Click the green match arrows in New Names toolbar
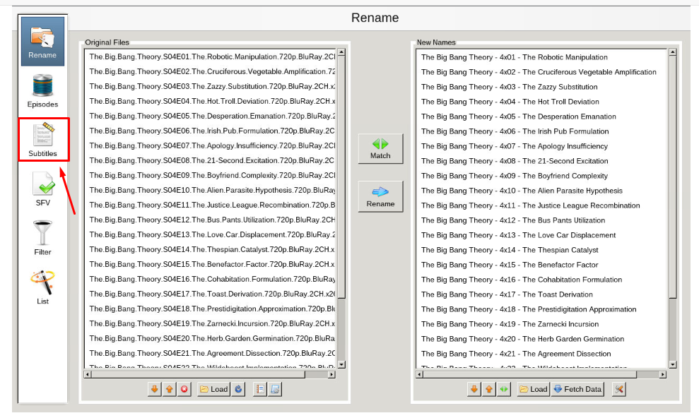Viewport: 699px width, 418px height. 504,388
